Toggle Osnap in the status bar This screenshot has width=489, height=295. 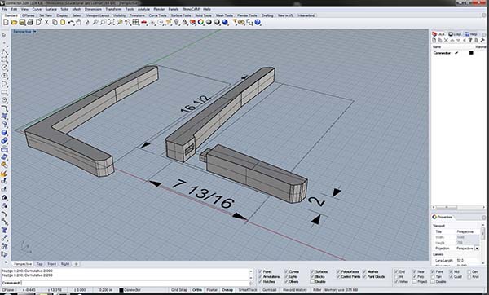(x=227, y=290)
